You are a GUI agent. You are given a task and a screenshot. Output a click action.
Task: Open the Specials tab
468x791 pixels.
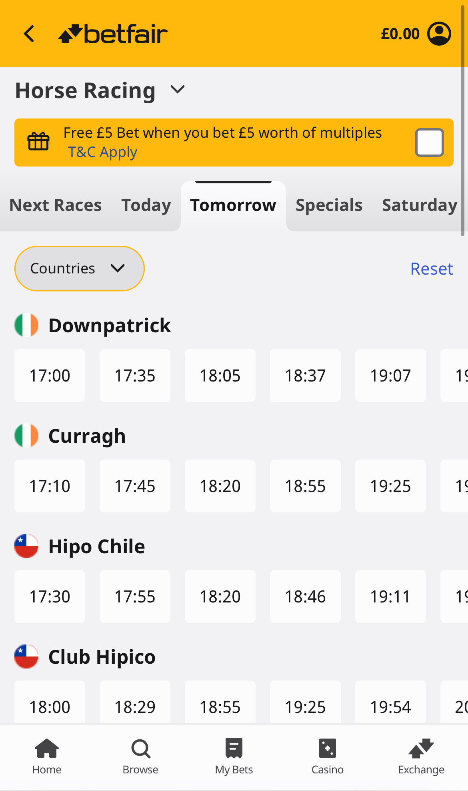pyautogui.click(x=328, y=205)
